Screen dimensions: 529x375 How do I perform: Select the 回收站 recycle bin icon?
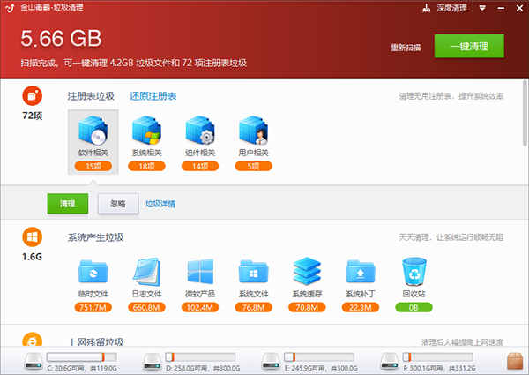(414, 272)
